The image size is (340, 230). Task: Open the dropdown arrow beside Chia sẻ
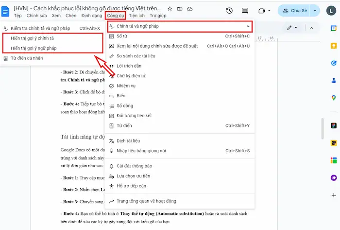pyautogui.click(x=316, y=11)
